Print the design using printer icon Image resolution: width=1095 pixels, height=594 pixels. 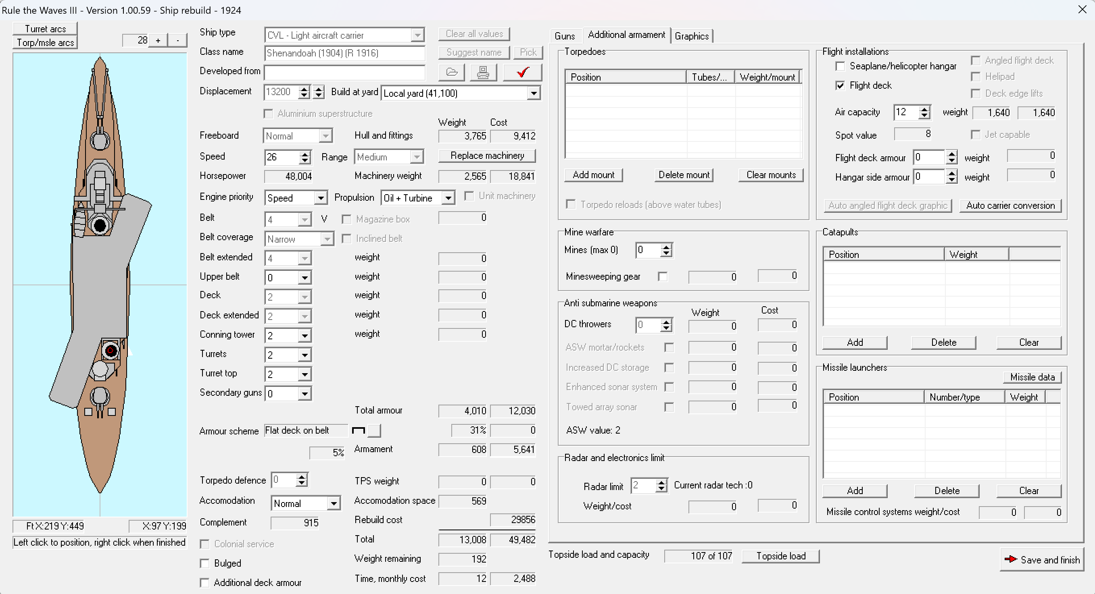[483, 72]
